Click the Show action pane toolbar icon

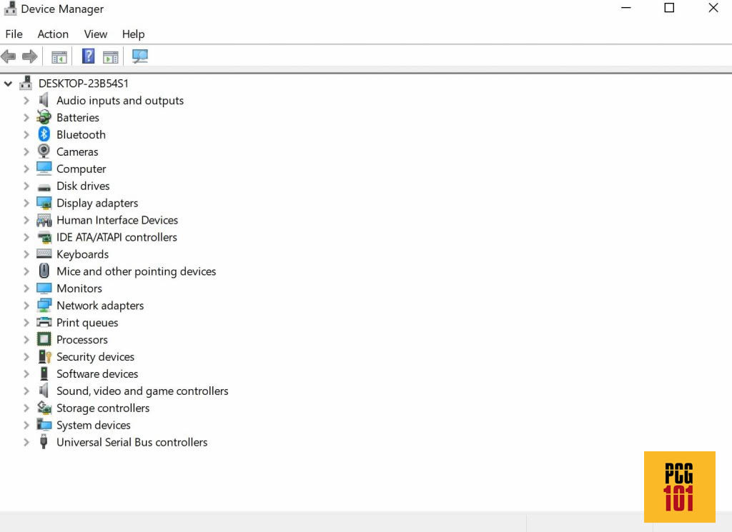coord(111,56)
